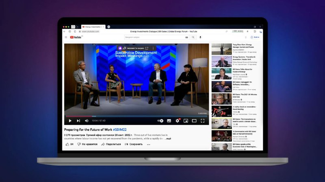Start voice search with microphone icon
325x182 pixels.
point(200,37)
